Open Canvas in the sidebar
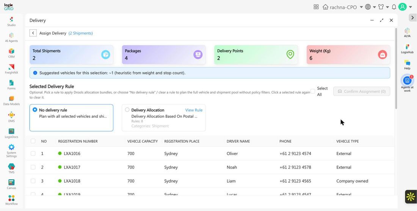Image resolution: width=417 pixels, height=211 pixels. pyautogui.click(x=11, y=185)
